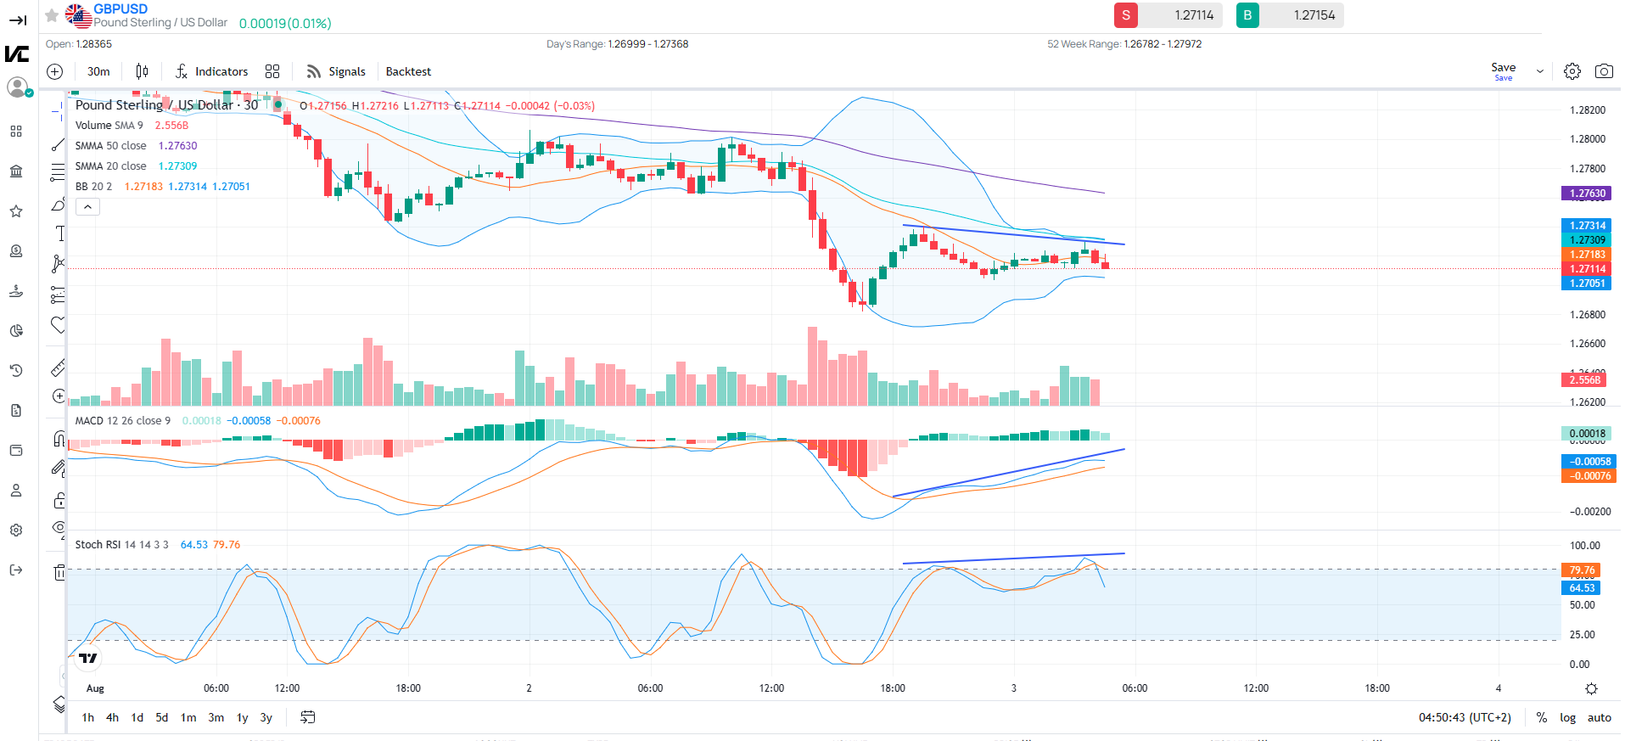Open chart settings gear in top toolbar
1625x741 pixels.
tap(1572, 71)
